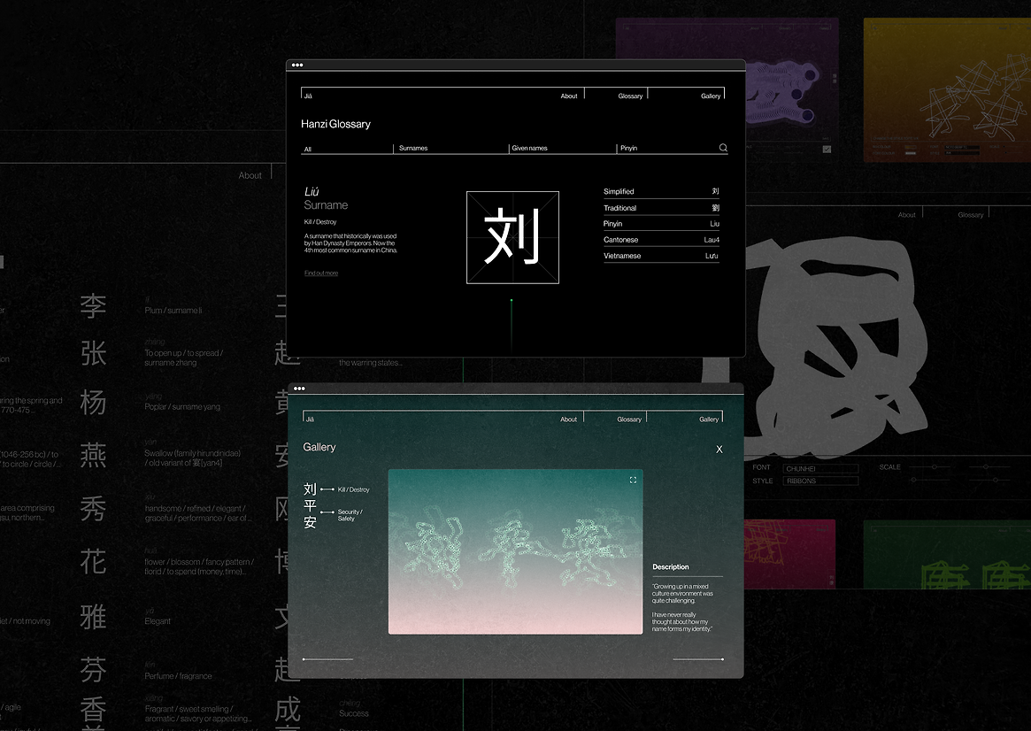Toggle the checkbox below the purple artwork
Screen dimensions: 1031x731
pyautogui.click(x=827, y=150)
